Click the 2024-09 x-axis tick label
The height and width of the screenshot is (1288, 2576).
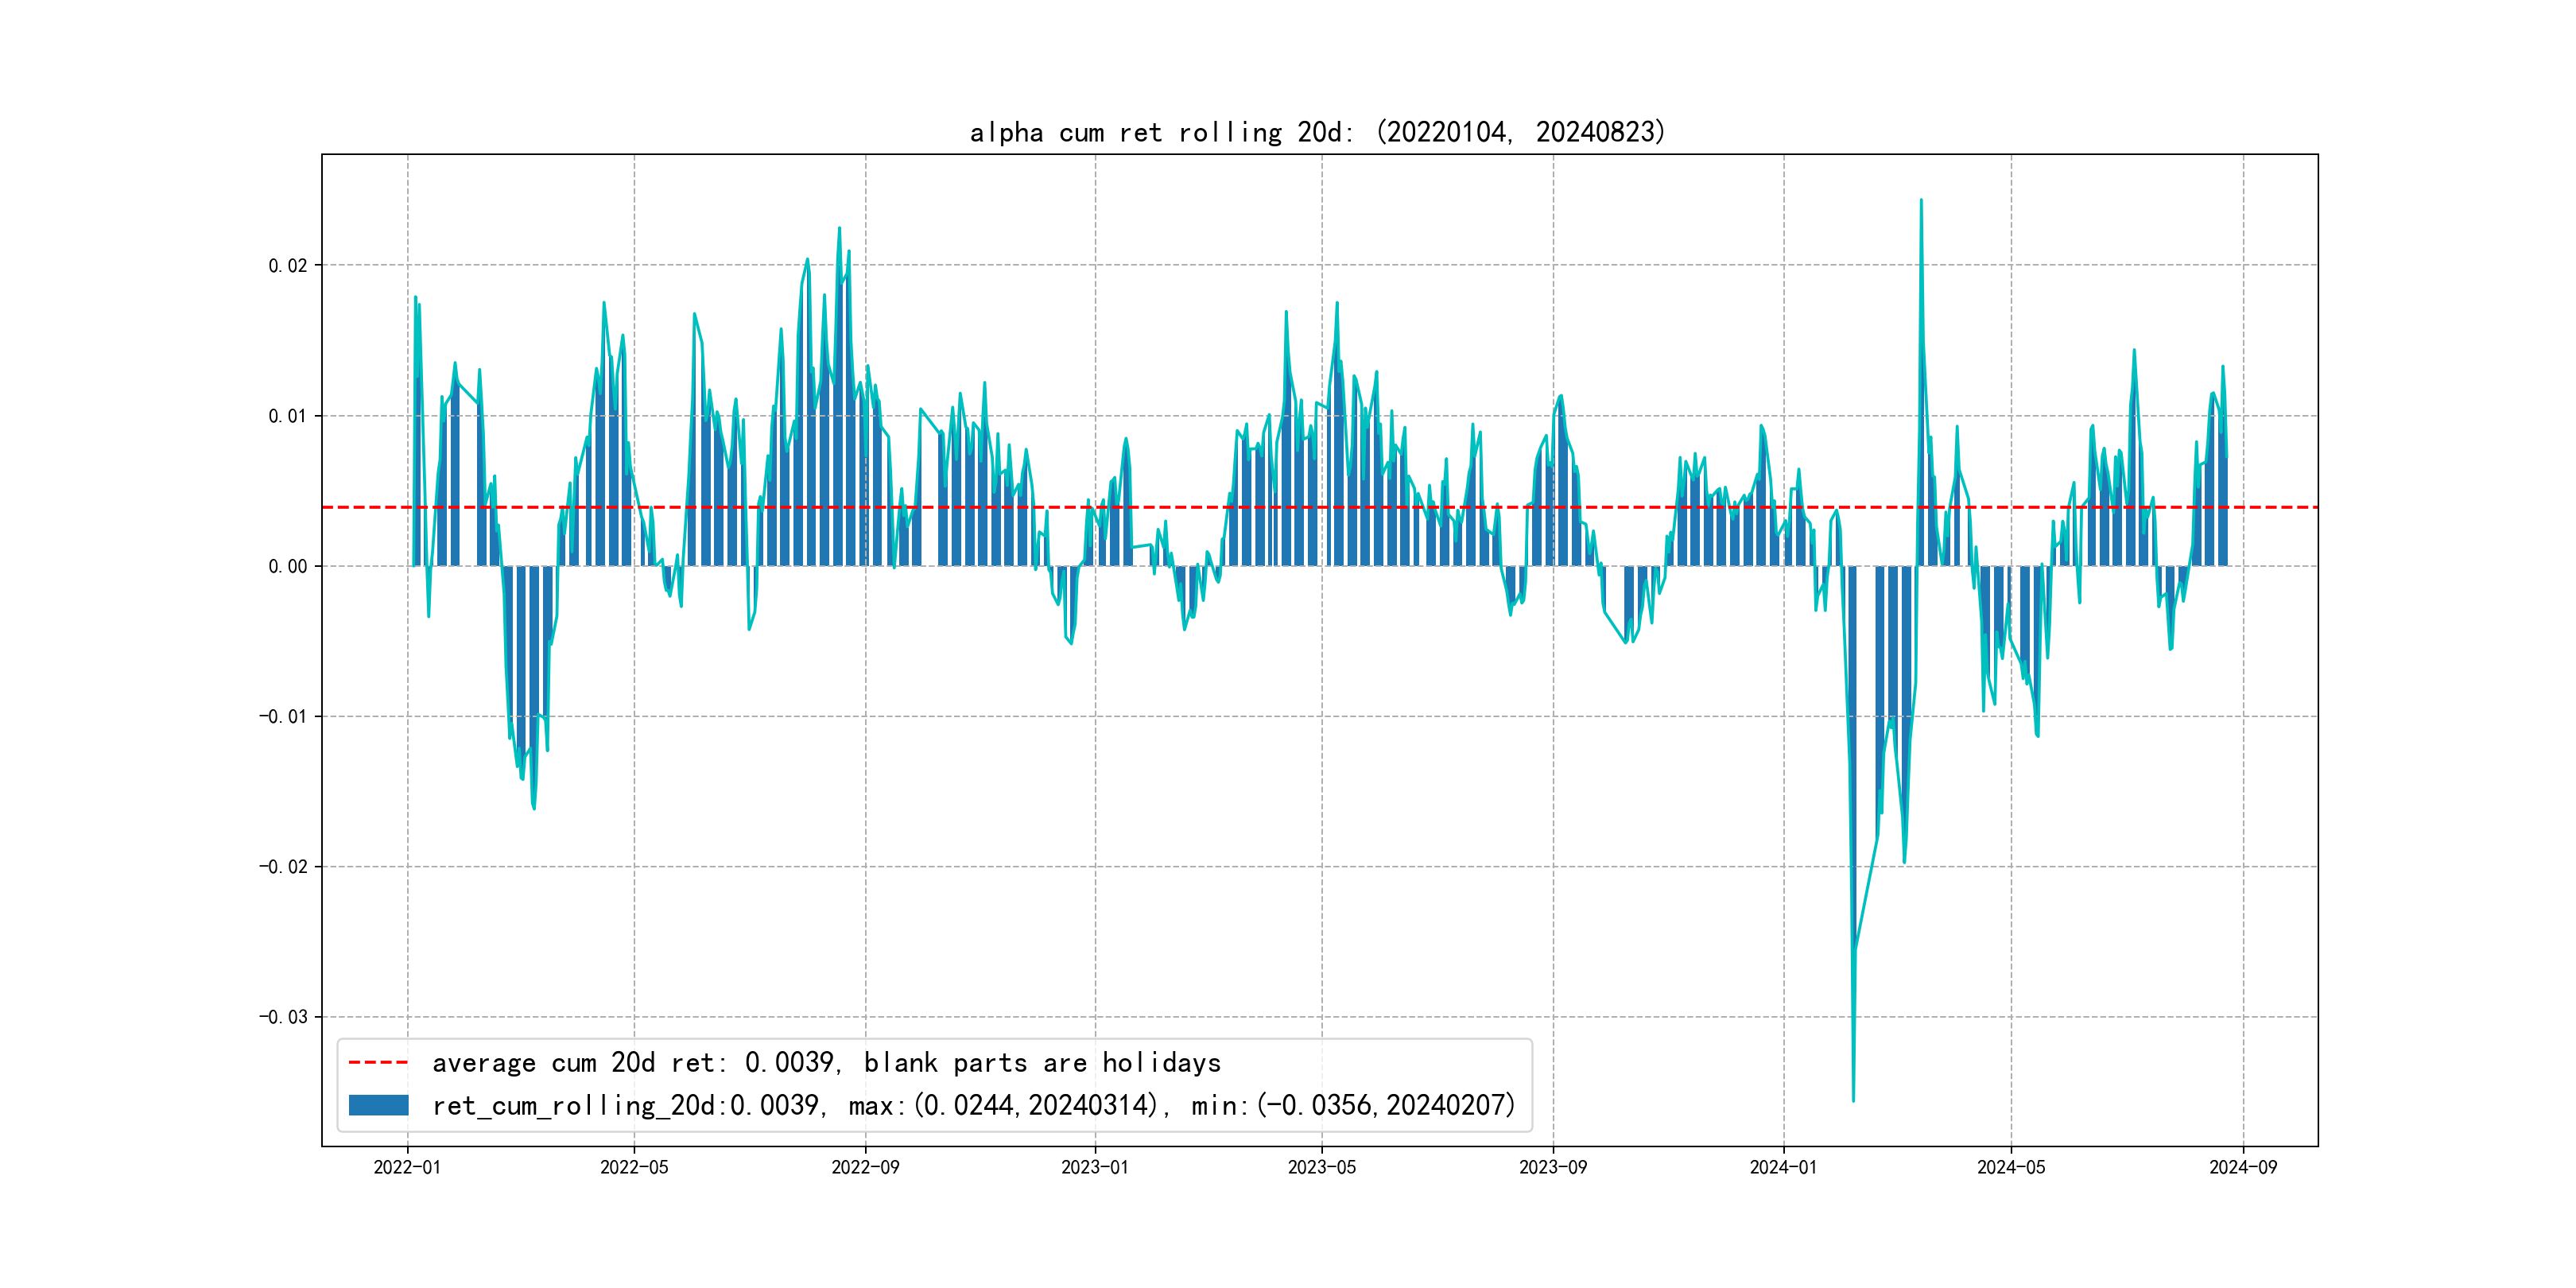[2242, 1167]
